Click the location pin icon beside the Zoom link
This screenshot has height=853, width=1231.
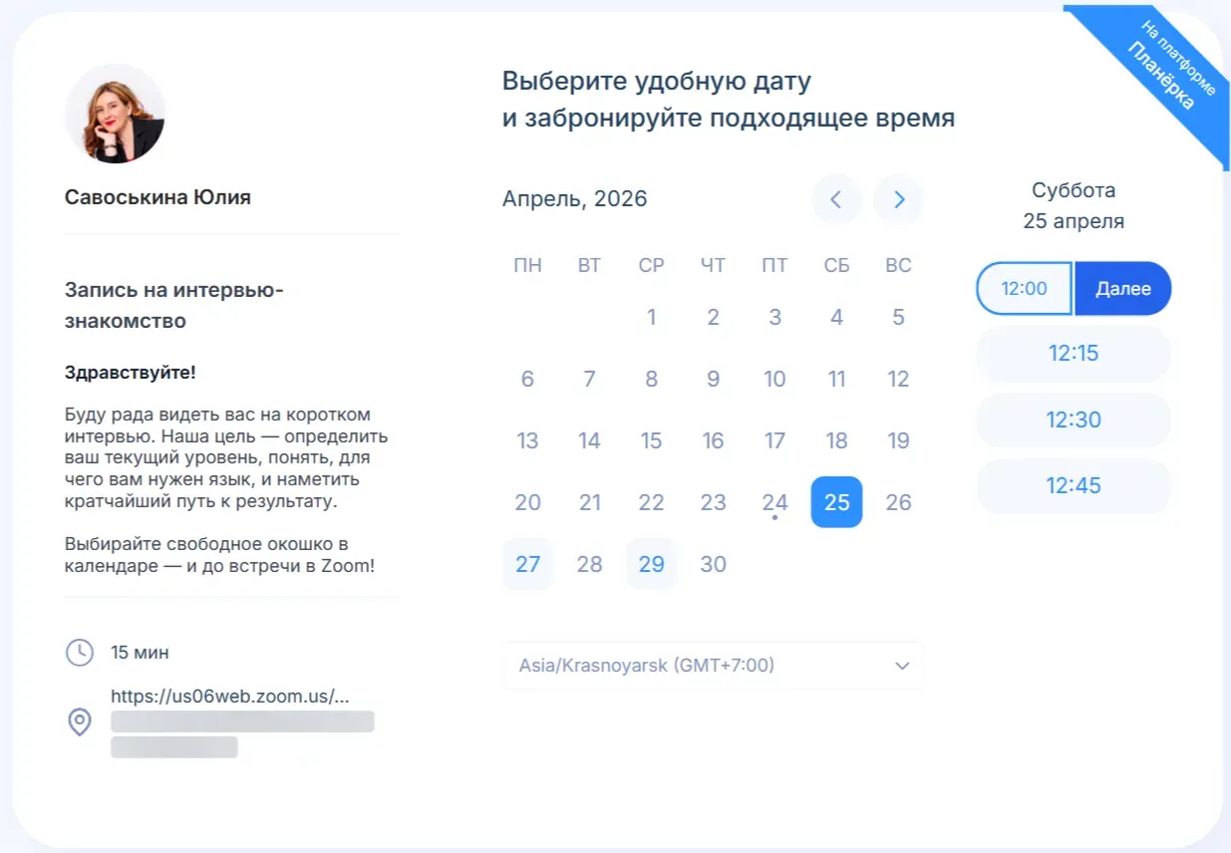(82, 721)
